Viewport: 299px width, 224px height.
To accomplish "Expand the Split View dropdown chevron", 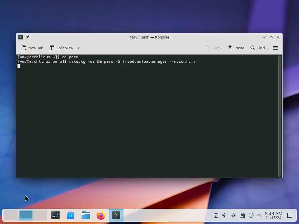I will pos(78,48).
